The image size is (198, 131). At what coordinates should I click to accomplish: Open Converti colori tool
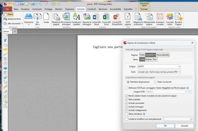[x=170, y=19]
